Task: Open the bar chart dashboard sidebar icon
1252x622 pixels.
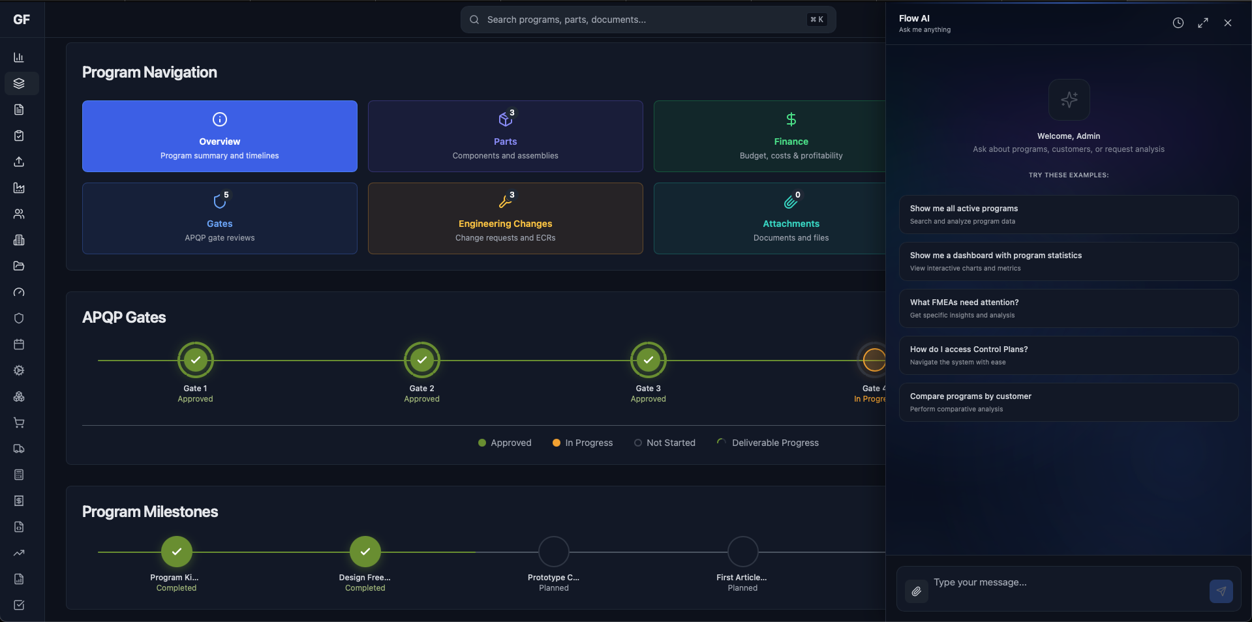Action: [x=19, y=57]
